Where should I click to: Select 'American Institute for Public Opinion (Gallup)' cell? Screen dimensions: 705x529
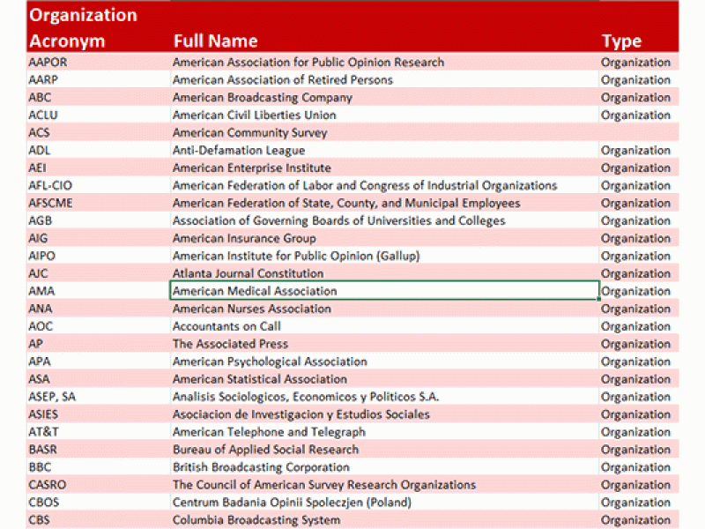point(384,256)
